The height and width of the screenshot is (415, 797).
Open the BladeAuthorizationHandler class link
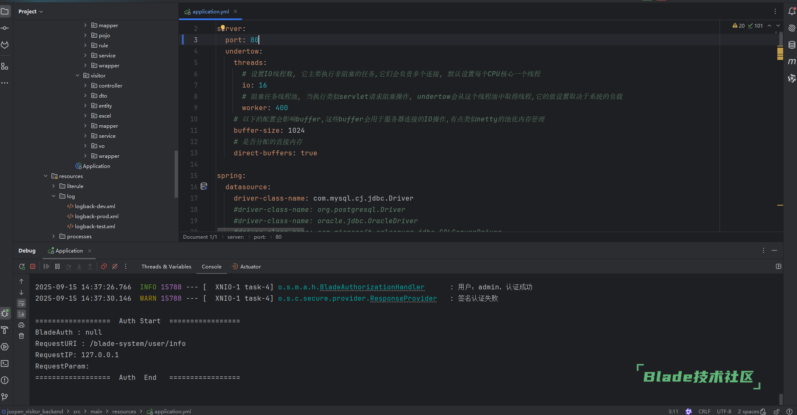pyautogui.click(x=372, y=287)
